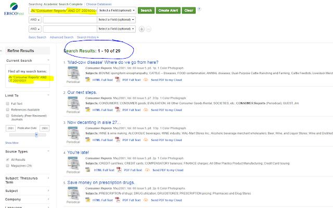Open Search History
Viewport: 333px width, 208px height.
click(88, 37)
